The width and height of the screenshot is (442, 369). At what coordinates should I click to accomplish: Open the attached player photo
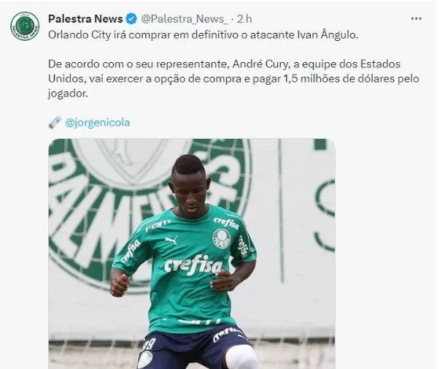point(192,254)
